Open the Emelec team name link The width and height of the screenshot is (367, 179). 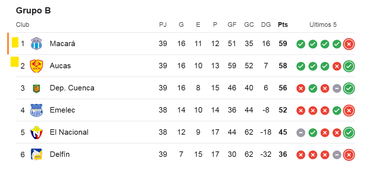[62, 110]
